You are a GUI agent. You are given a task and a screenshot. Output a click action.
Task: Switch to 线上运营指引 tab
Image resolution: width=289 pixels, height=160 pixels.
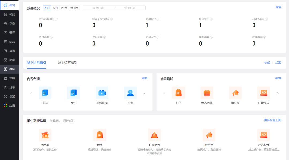click(x=67, y=63)
